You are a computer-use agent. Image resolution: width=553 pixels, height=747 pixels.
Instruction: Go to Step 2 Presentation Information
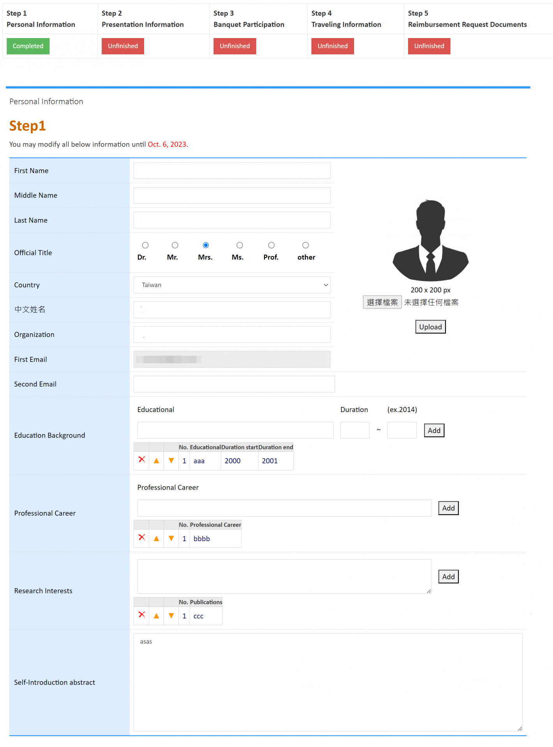pyautogui.click(x=143, y=19)
